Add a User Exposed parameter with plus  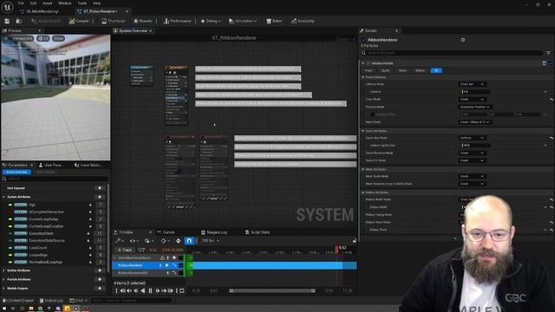(100, 188)
